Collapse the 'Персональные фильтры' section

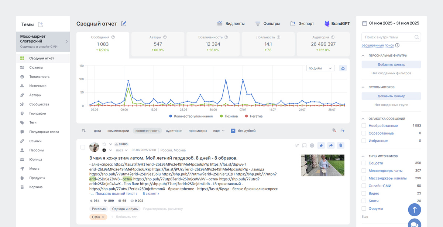point(363,55)
